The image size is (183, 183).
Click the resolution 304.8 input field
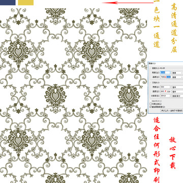coord(165,96)
